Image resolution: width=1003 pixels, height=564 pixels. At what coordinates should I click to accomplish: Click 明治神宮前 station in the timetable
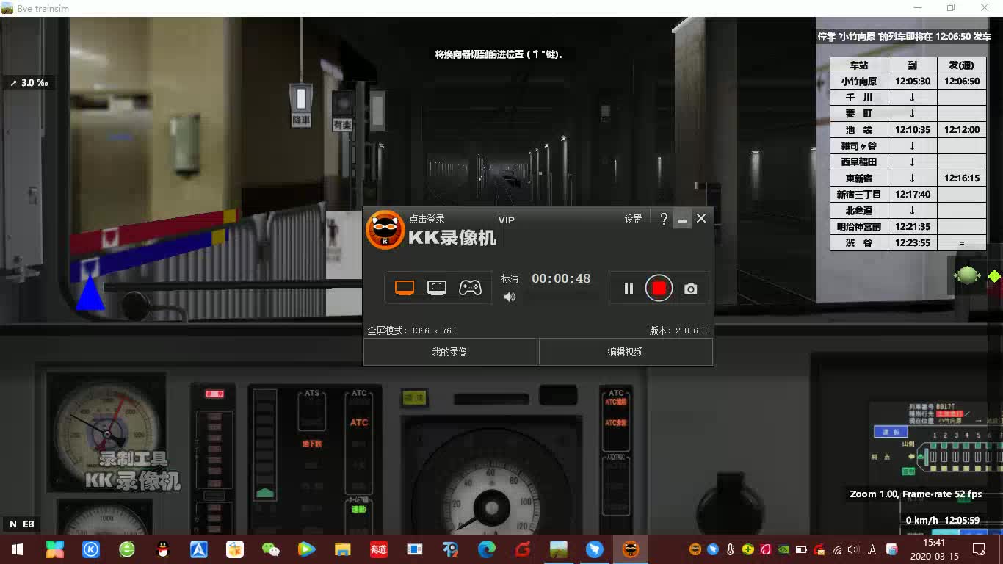point(859,227)
